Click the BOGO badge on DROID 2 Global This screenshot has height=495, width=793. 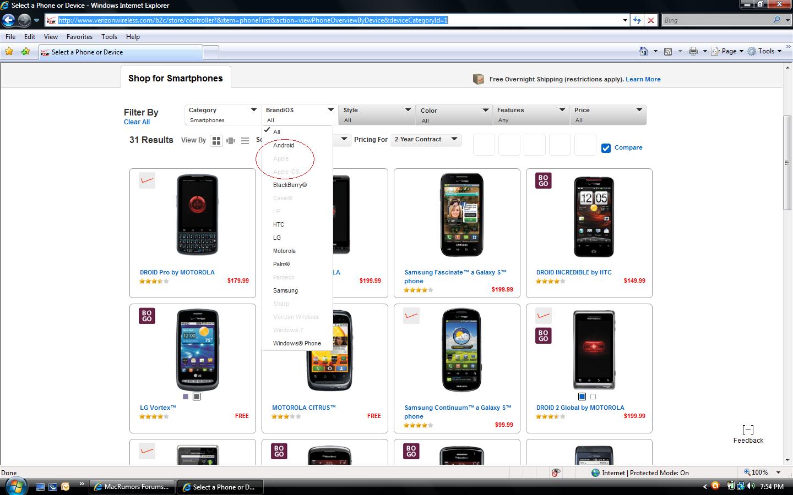click(544, 335)
